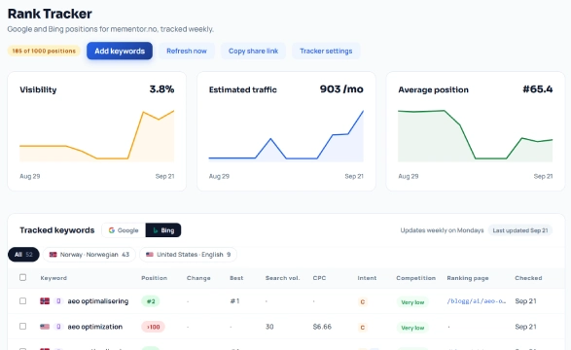Viewport: 571px width, 350px height.
Task: Sort by the Competition column header
Action: pos(416,278)
